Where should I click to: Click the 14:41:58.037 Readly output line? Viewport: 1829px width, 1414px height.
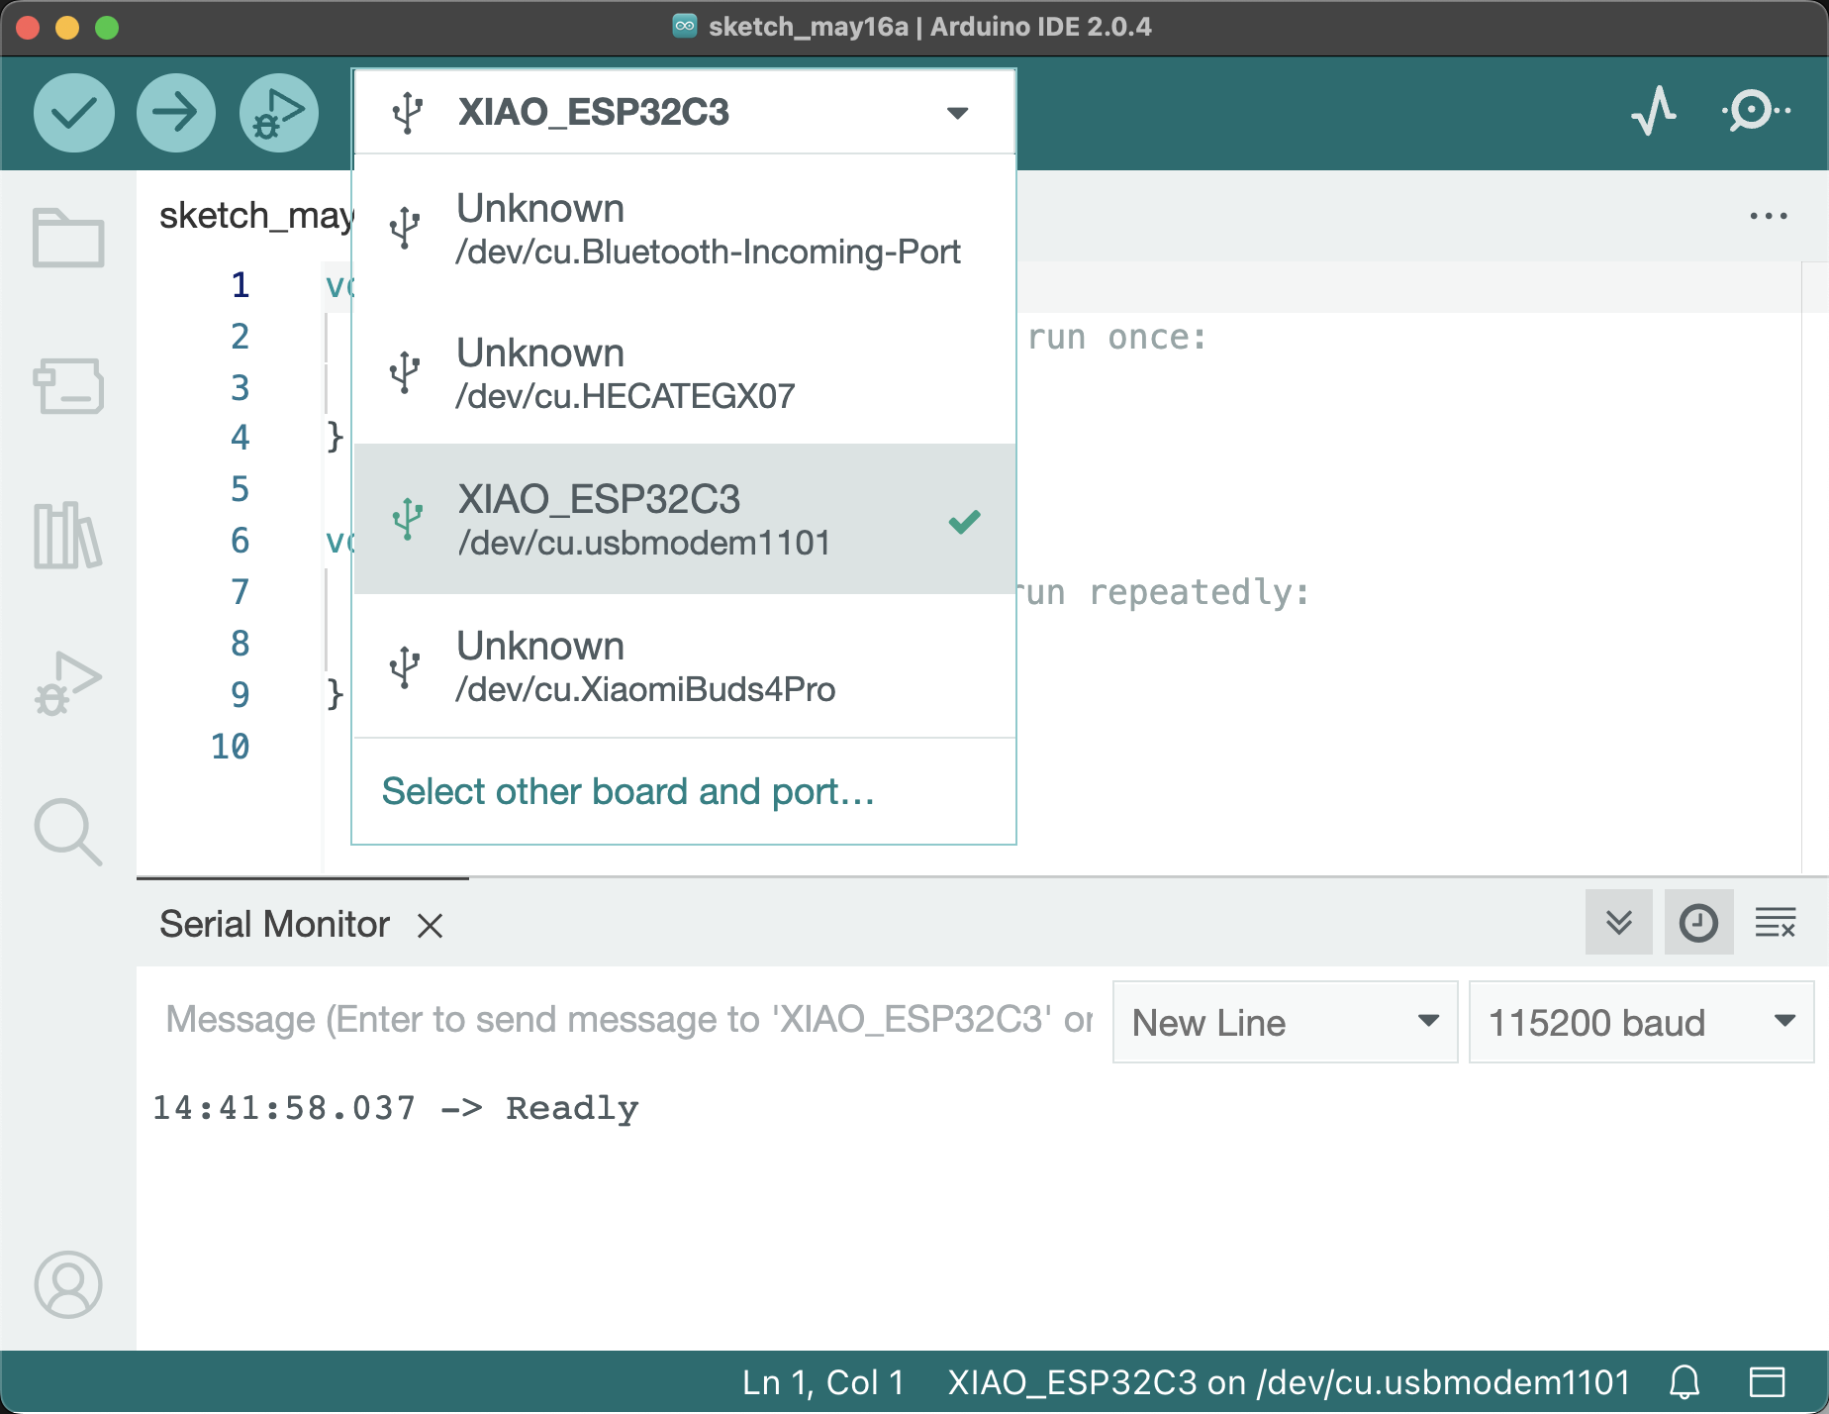tap(395, 1108)
